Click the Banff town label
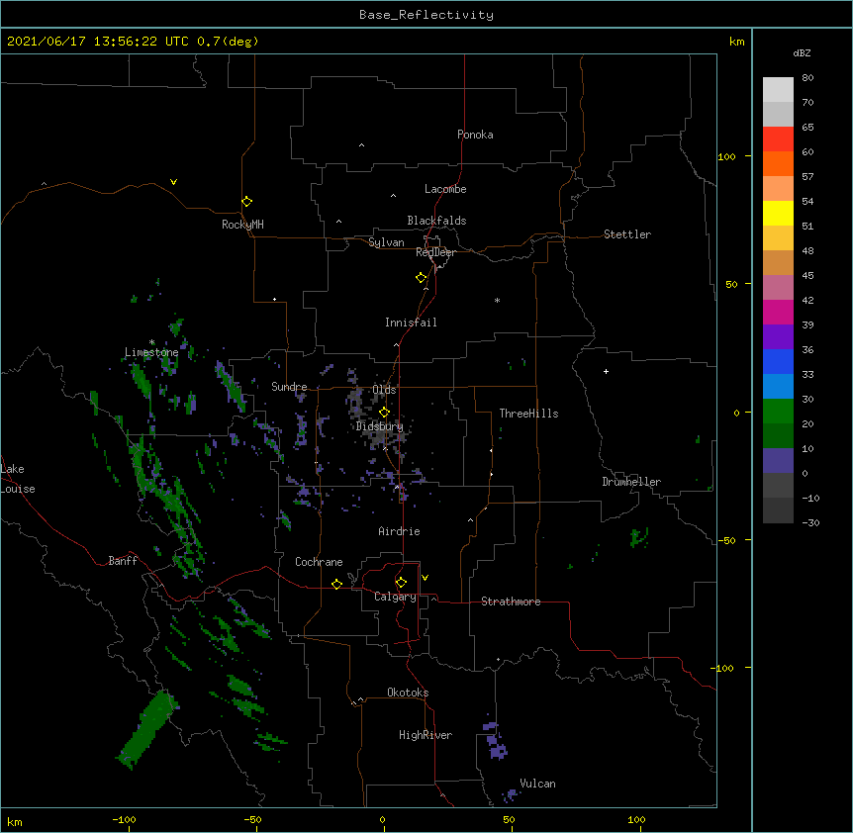Image resolution: width=853 pixels, height=833 pixels. (x=123, y=561)
